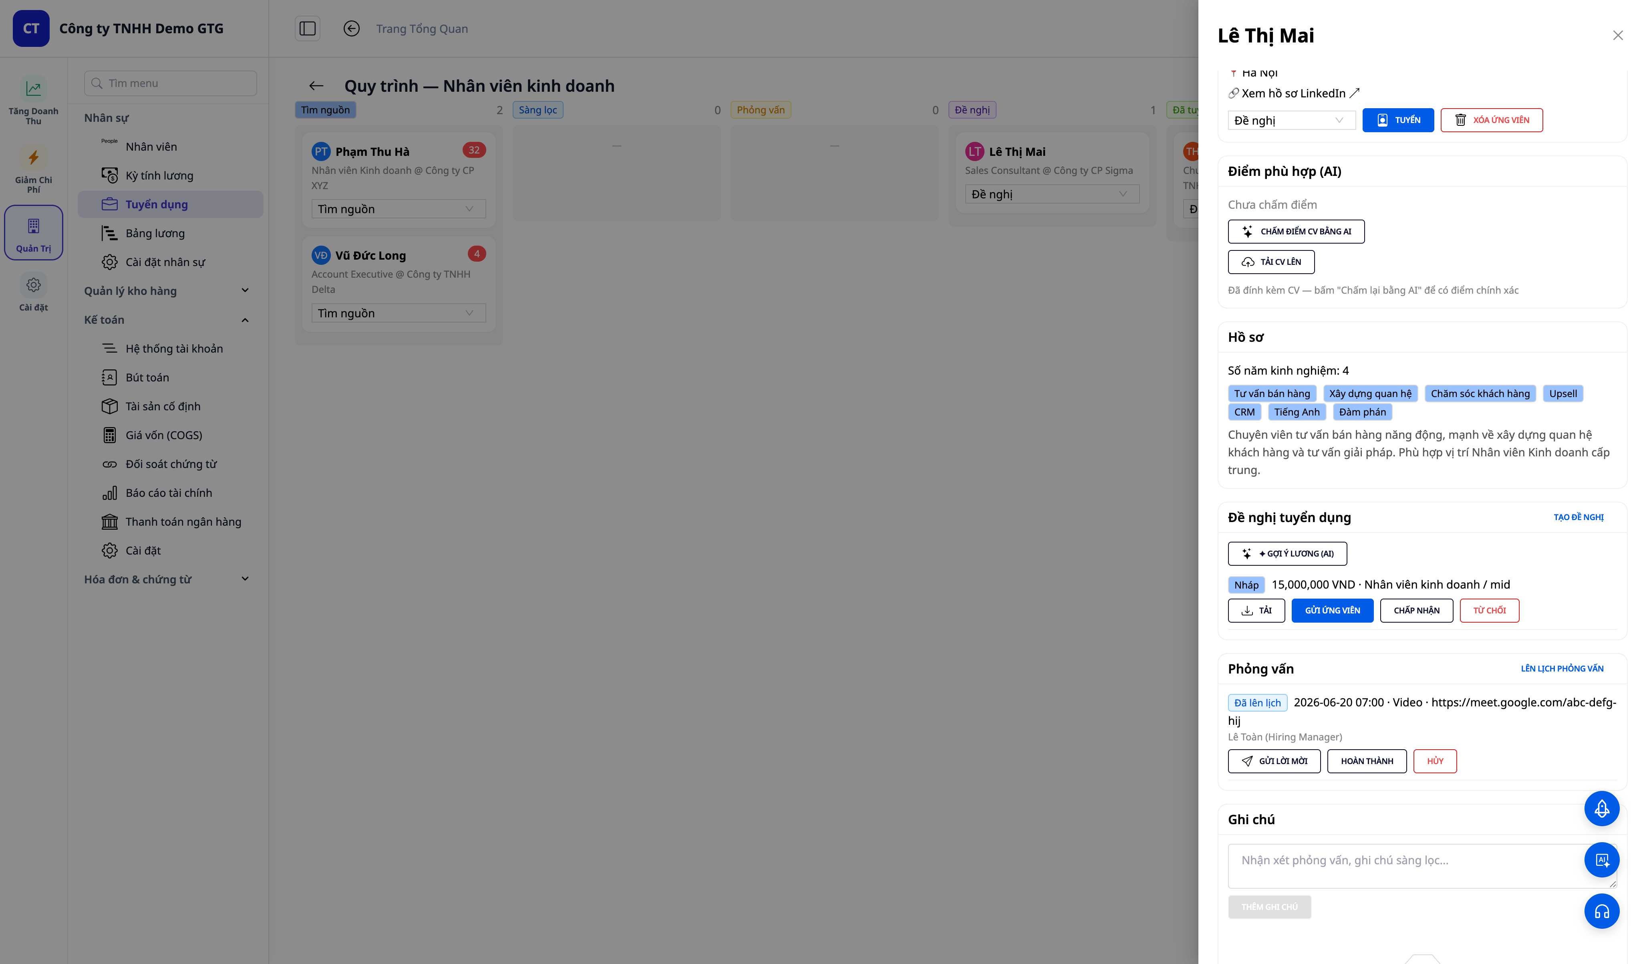This screenshot has width=1647, height=964.
Task: Click the red 4 badge on Vũ Đức Long
Action: [x=477, y=254]
